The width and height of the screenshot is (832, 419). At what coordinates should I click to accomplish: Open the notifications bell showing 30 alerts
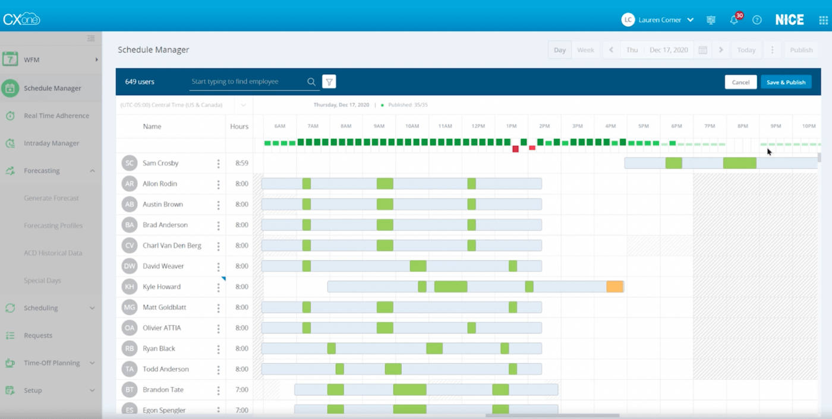(x=733, y=20)
